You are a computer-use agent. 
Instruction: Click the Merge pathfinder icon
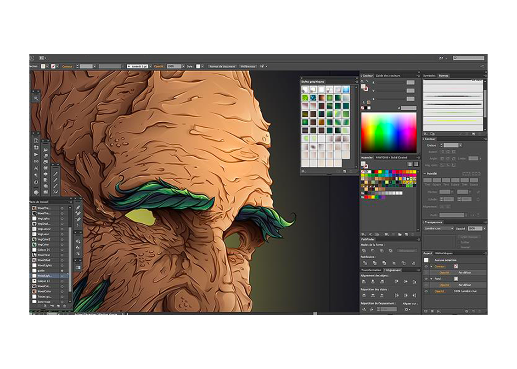click(x=384, y=263)
